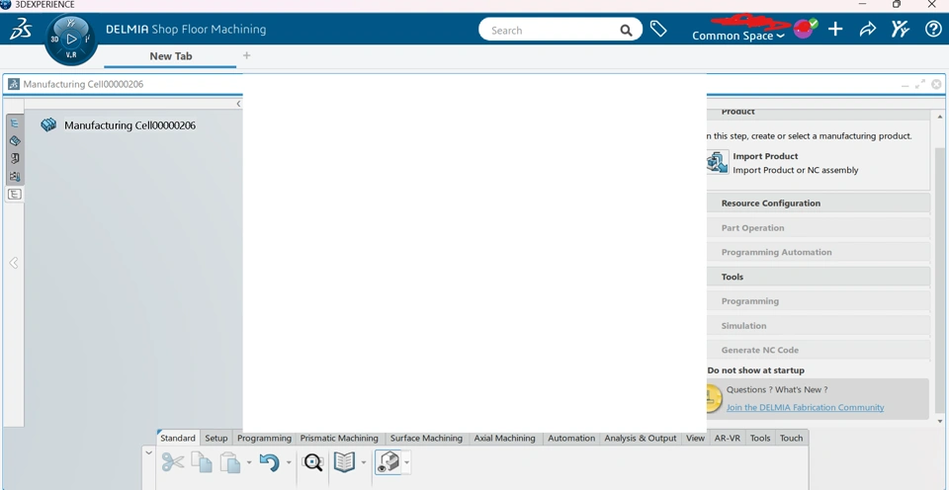Open the tag icon beside search
Screen dimensions: 949x490
tap(658, 30)
